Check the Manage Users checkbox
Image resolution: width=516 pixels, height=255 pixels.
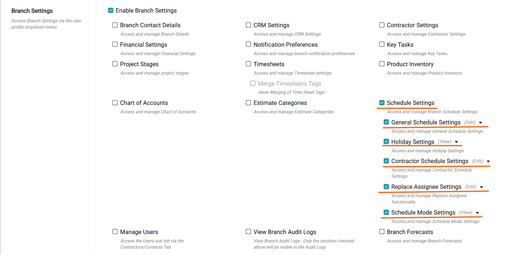point(115,232)
